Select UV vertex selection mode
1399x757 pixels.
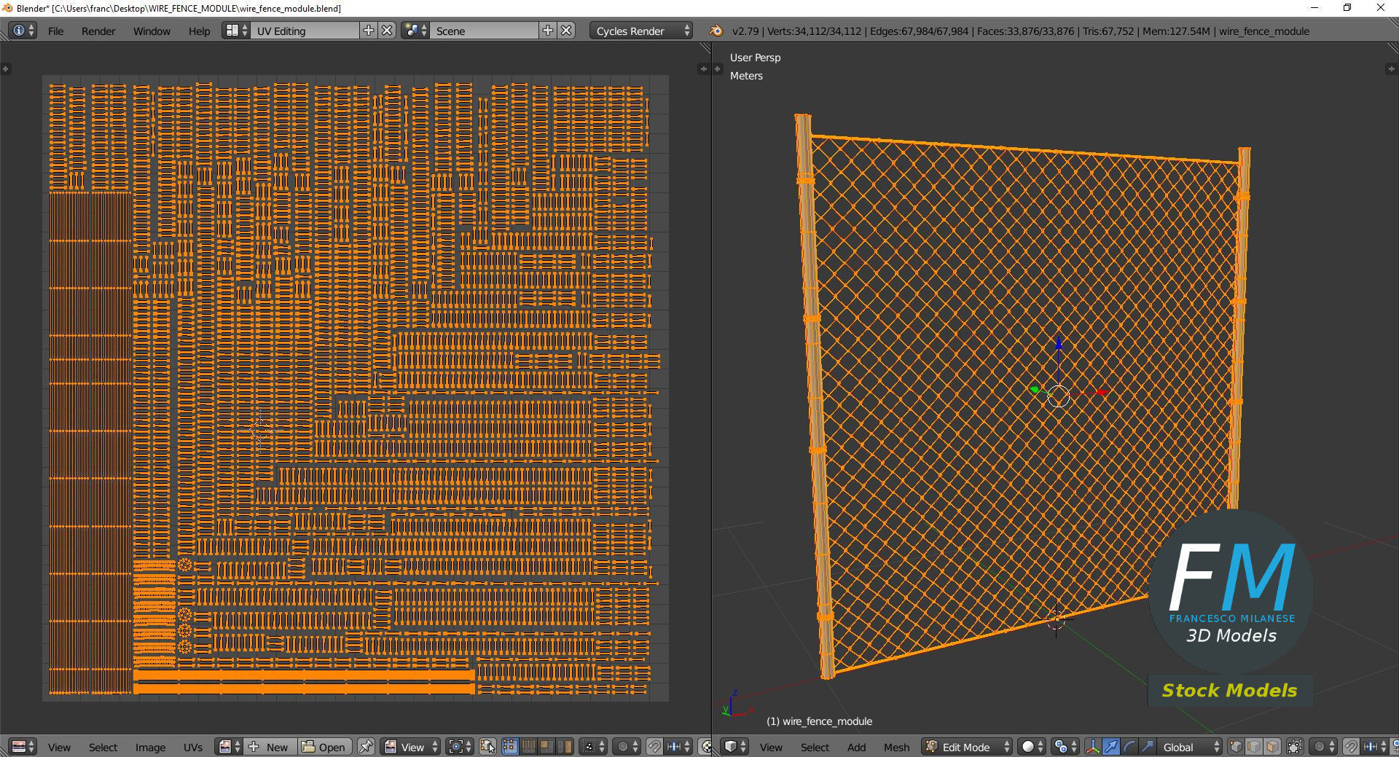510,747
